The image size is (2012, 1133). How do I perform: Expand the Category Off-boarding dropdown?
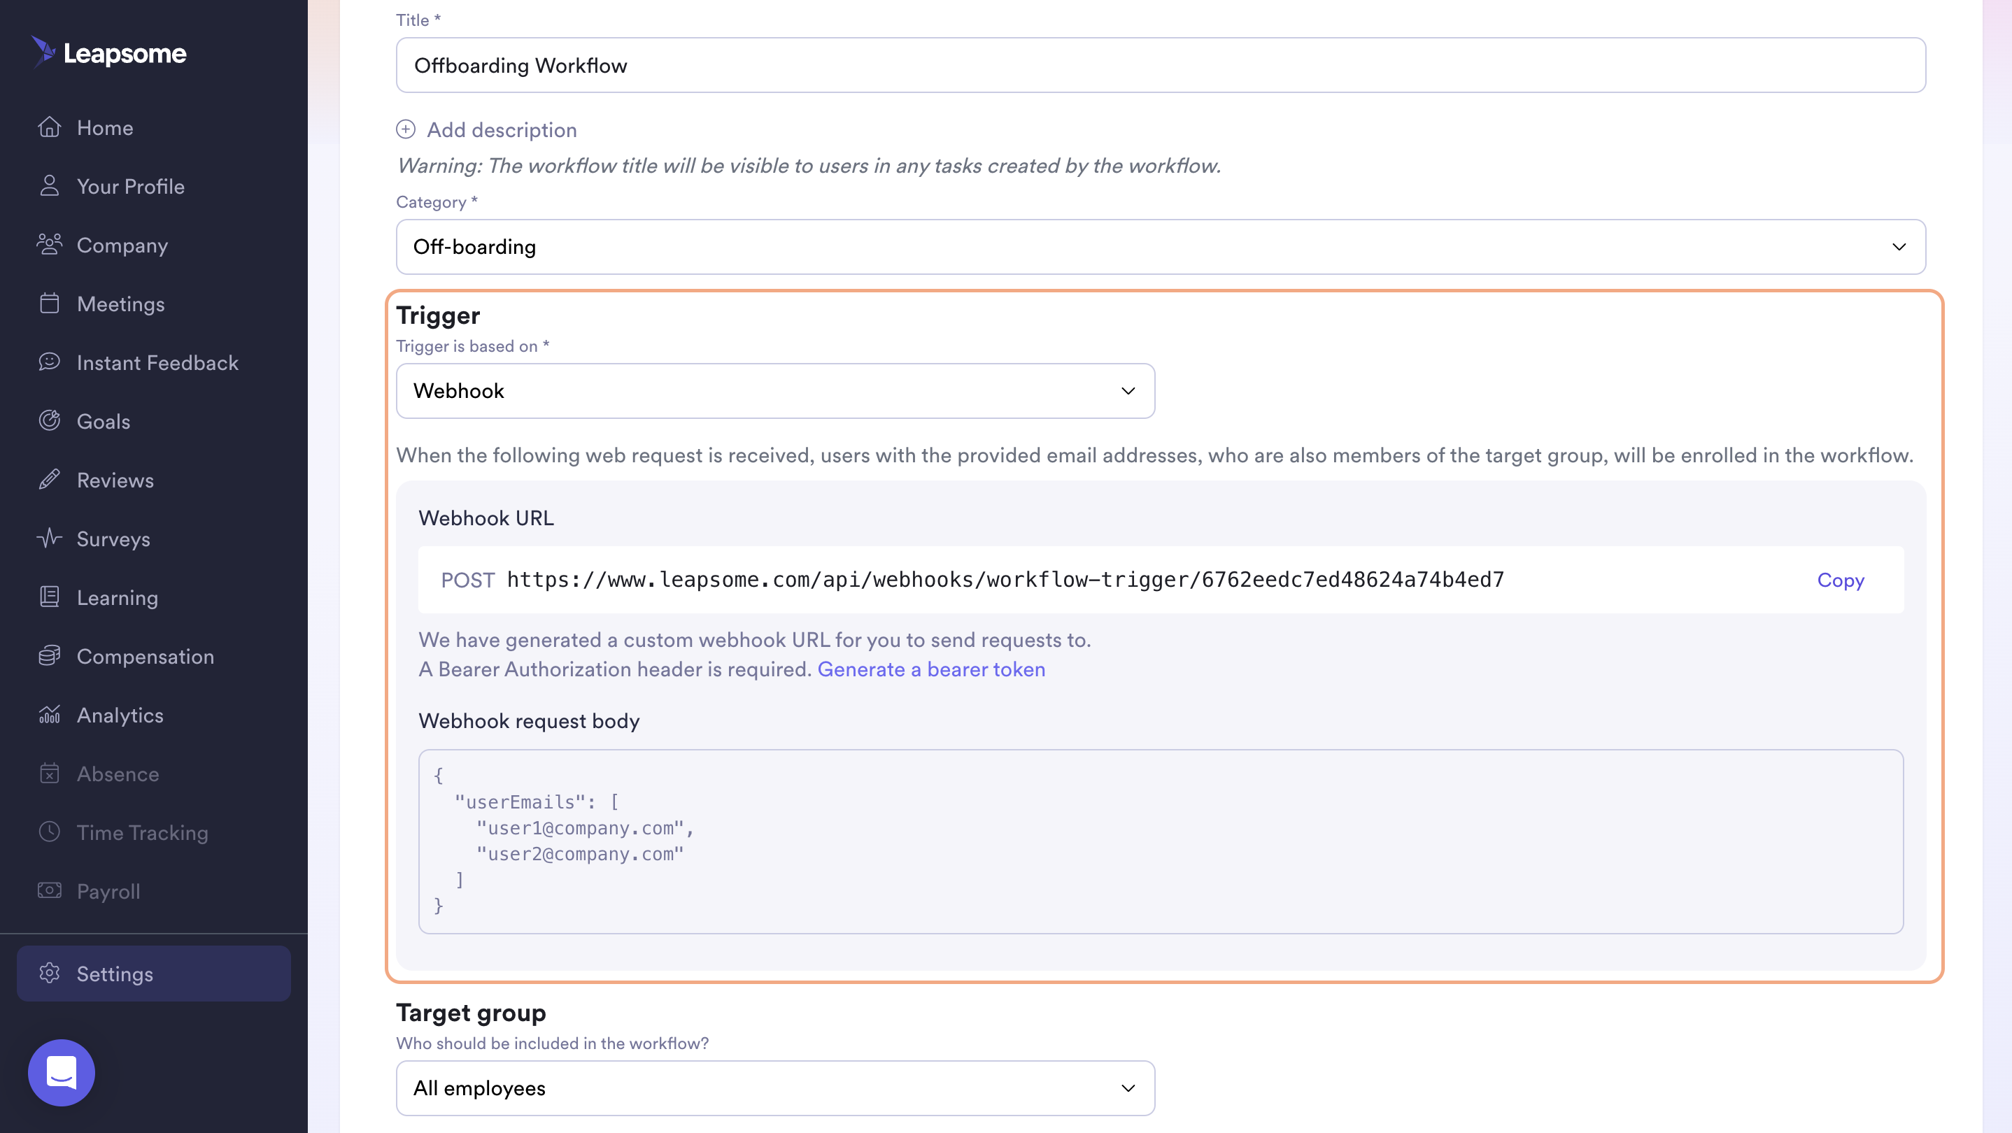1161,246
